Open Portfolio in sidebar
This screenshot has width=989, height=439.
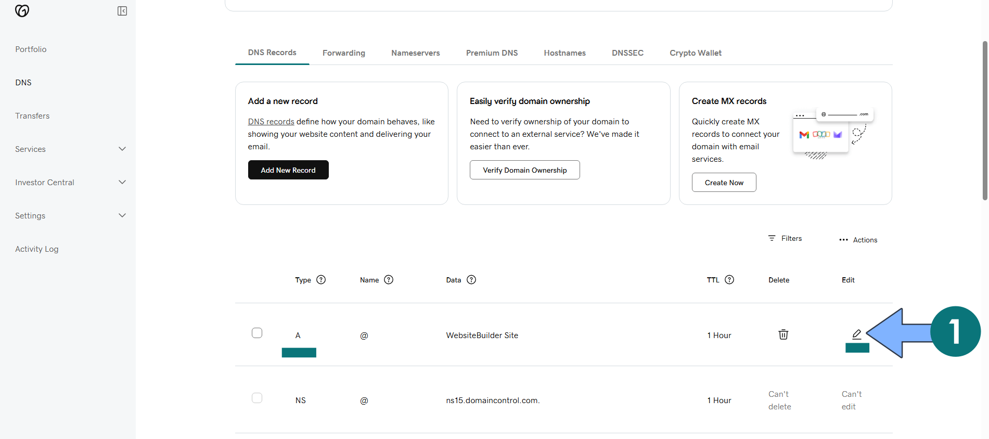tap(31, 49)
